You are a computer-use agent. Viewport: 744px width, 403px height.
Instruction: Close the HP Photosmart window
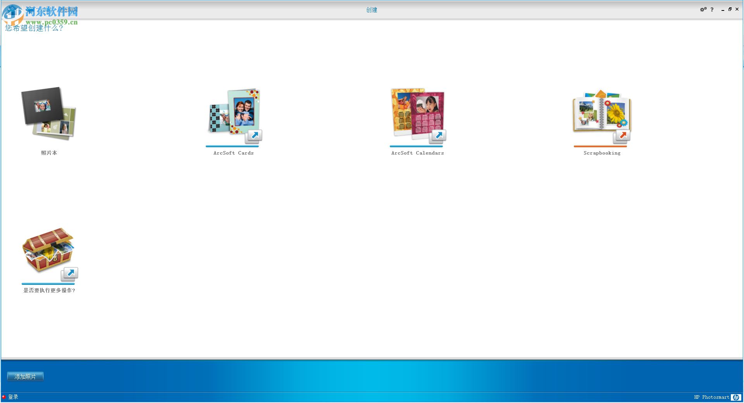click(x=737, y=9)
